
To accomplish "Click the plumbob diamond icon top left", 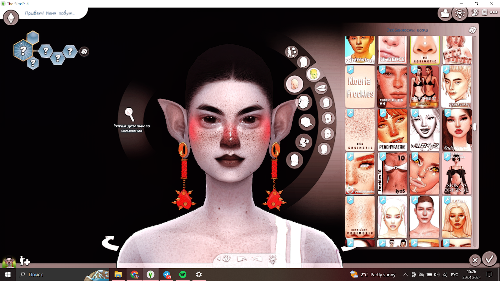I will tap(11, 17).
